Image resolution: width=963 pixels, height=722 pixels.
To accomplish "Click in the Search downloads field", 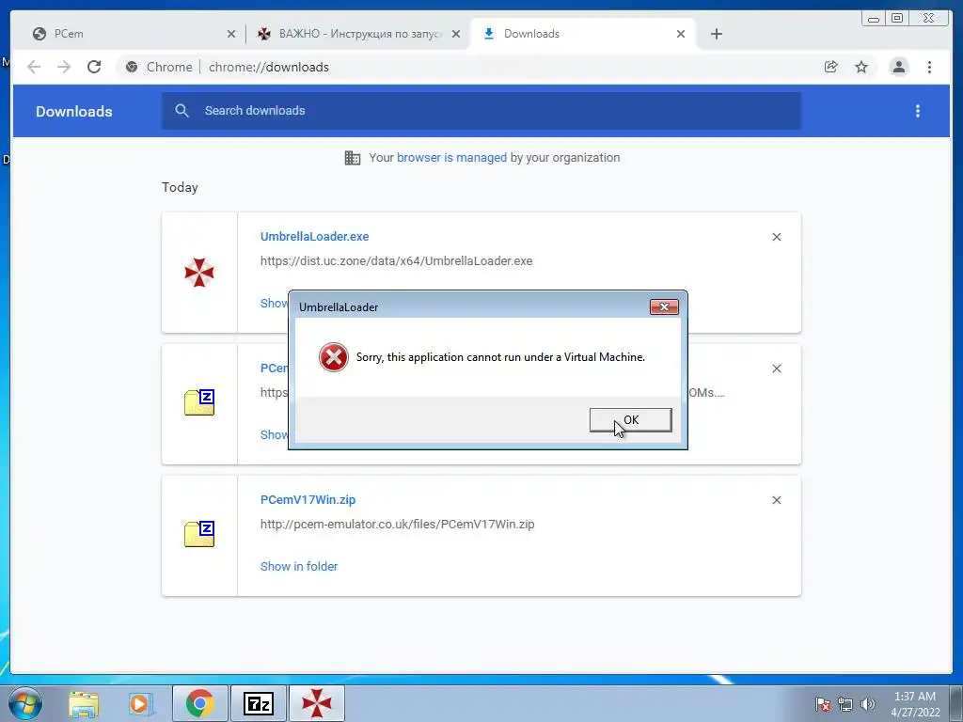I will coord(481,111).
